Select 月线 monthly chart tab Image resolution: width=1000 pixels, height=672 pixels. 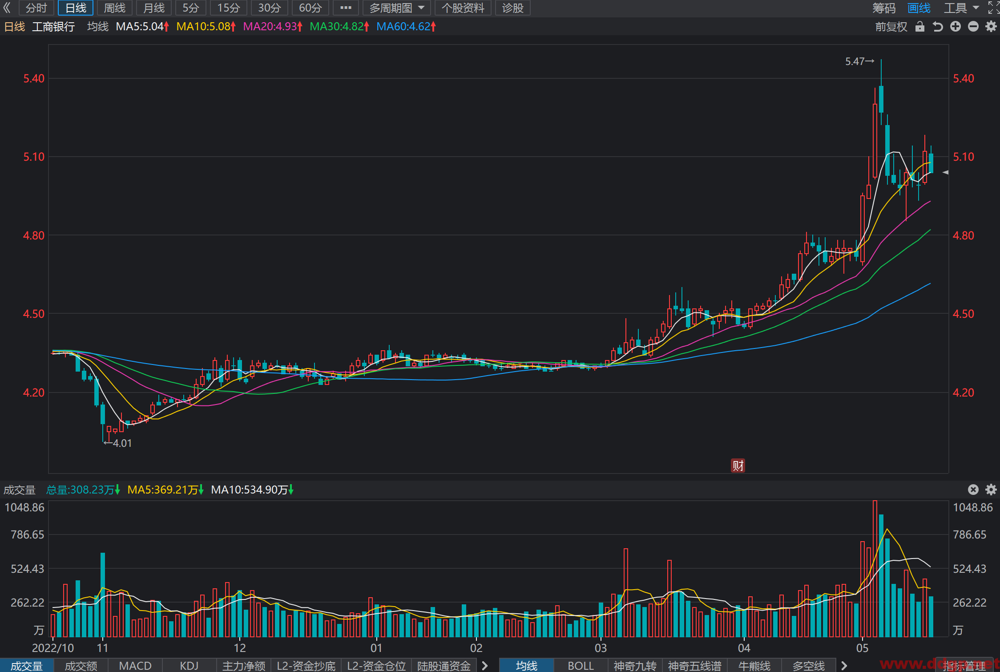pos(154,8)
